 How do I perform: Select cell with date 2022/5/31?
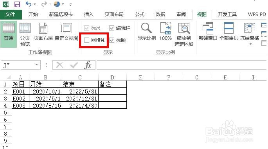(x=80, y=92)
